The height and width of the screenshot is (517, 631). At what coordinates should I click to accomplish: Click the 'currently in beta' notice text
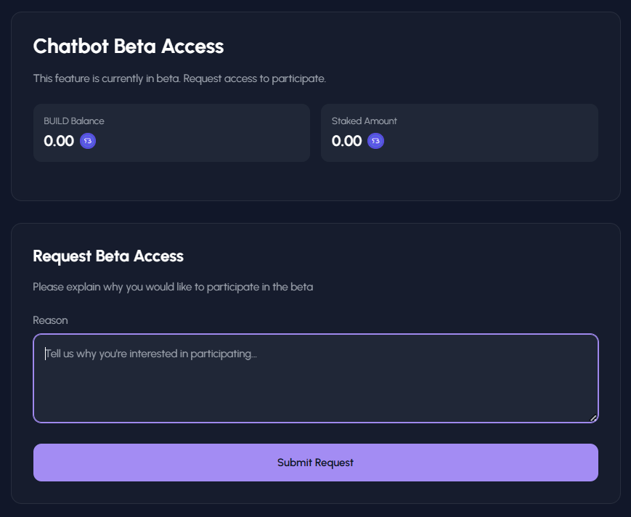coord(179,78)
